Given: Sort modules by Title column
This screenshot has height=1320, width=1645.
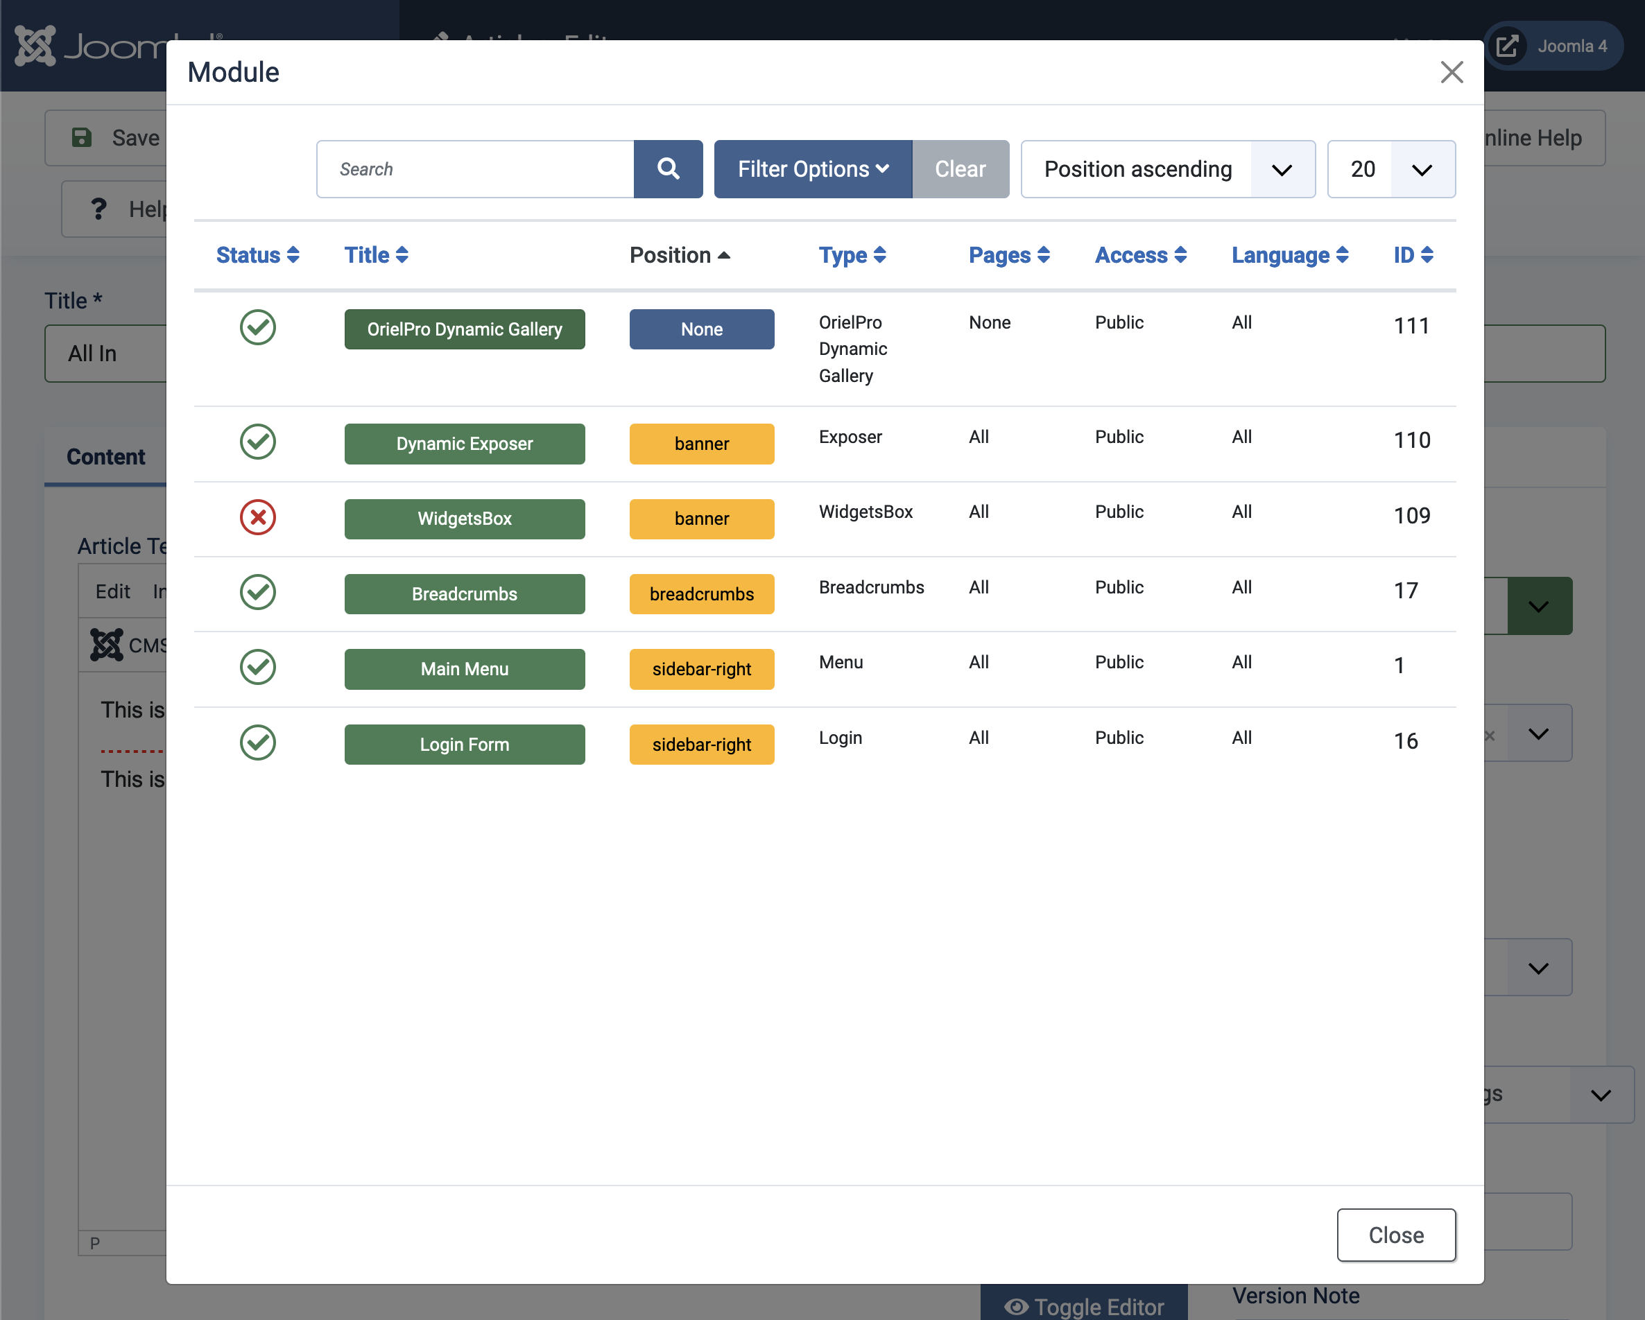Looking at the screenshot, I should 376,254.
